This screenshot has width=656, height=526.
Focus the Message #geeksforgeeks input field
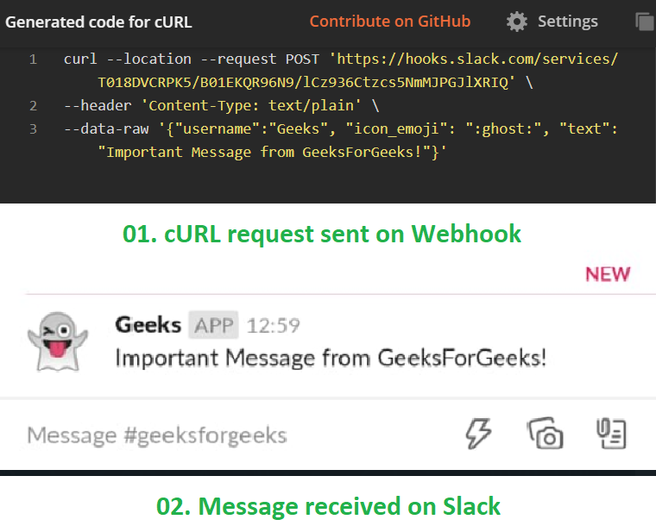point(157,435)
